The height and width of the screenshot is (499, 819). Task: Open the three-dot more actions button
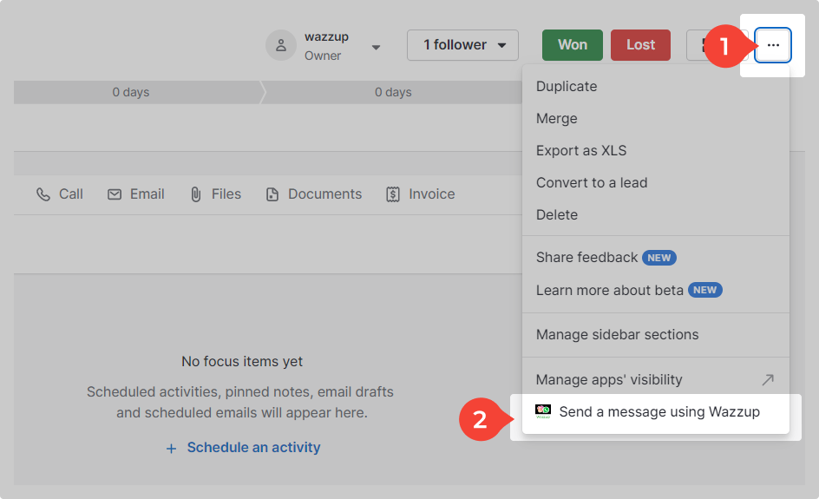click(x=773, y=45)
